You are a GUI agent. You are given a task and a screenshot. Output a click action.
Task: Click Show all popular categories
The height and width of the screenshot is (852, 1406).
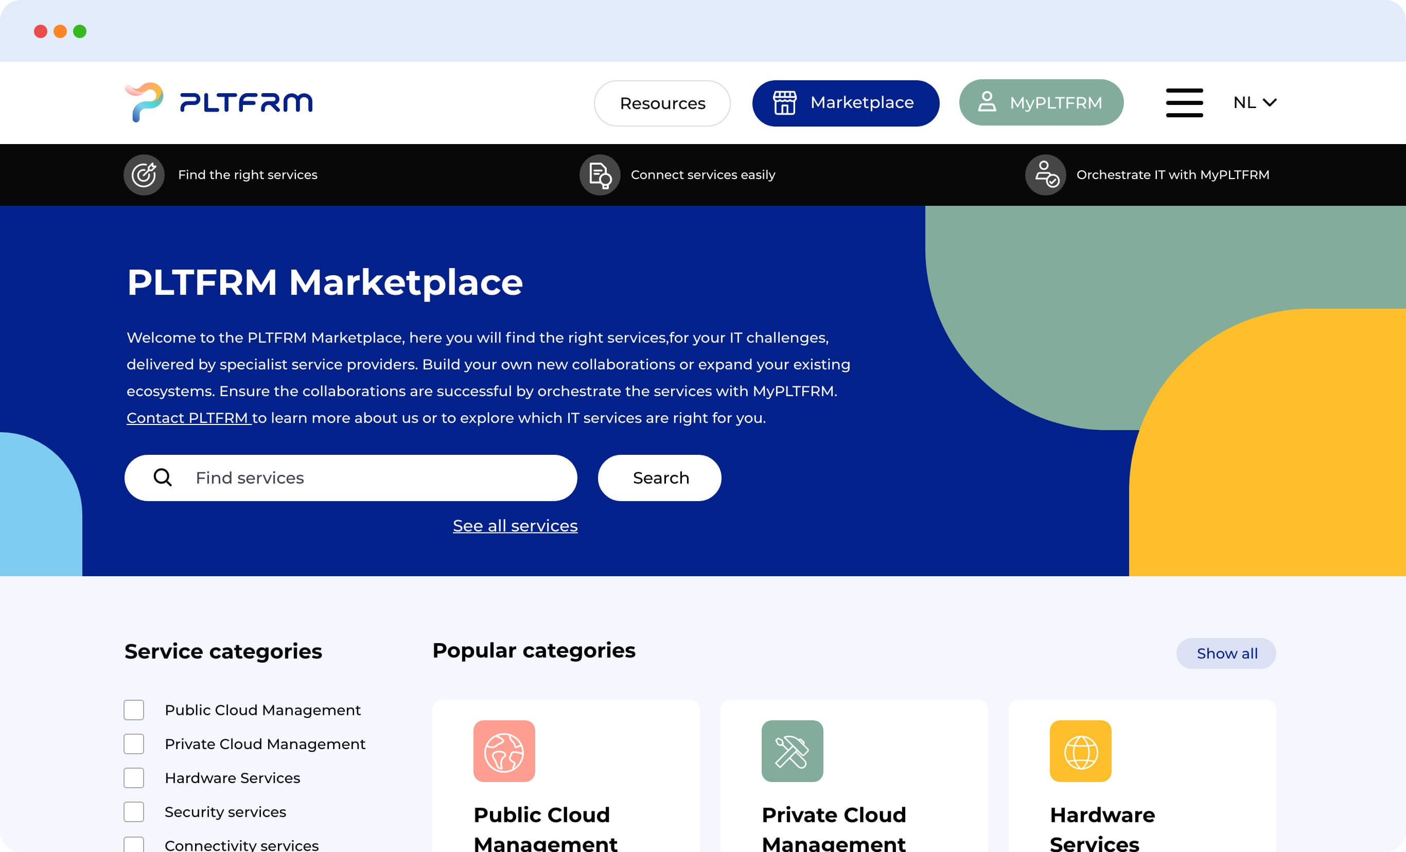(x=1226, y=653)
